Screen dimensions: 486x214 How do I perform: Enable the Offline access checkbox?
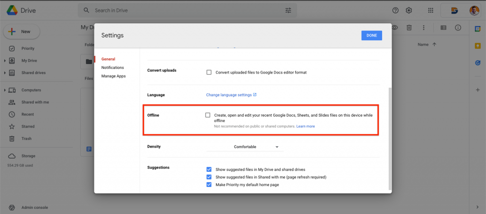pyautogui.click(x=208, y=115)
